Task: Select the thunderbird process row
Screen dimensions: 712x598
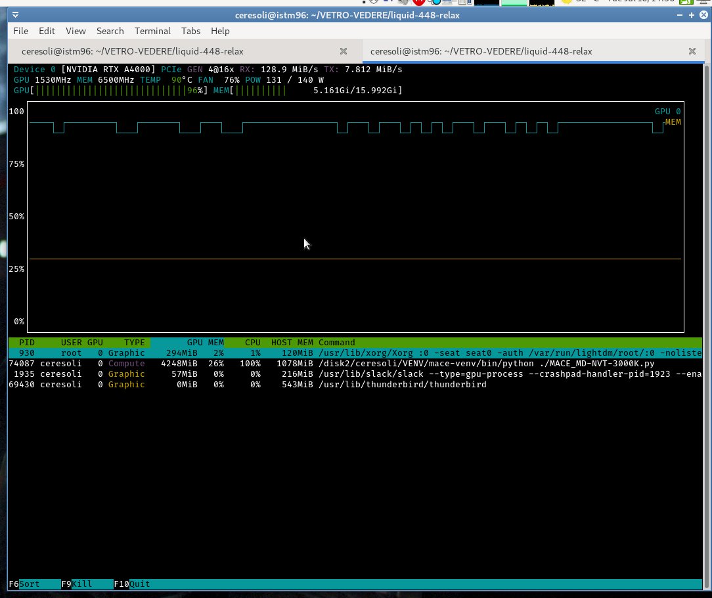Action: pos(355,384)
